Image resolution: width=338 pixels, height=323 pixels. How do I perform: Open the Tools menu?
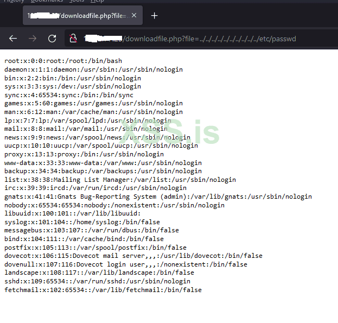click(x=76, y=1)
